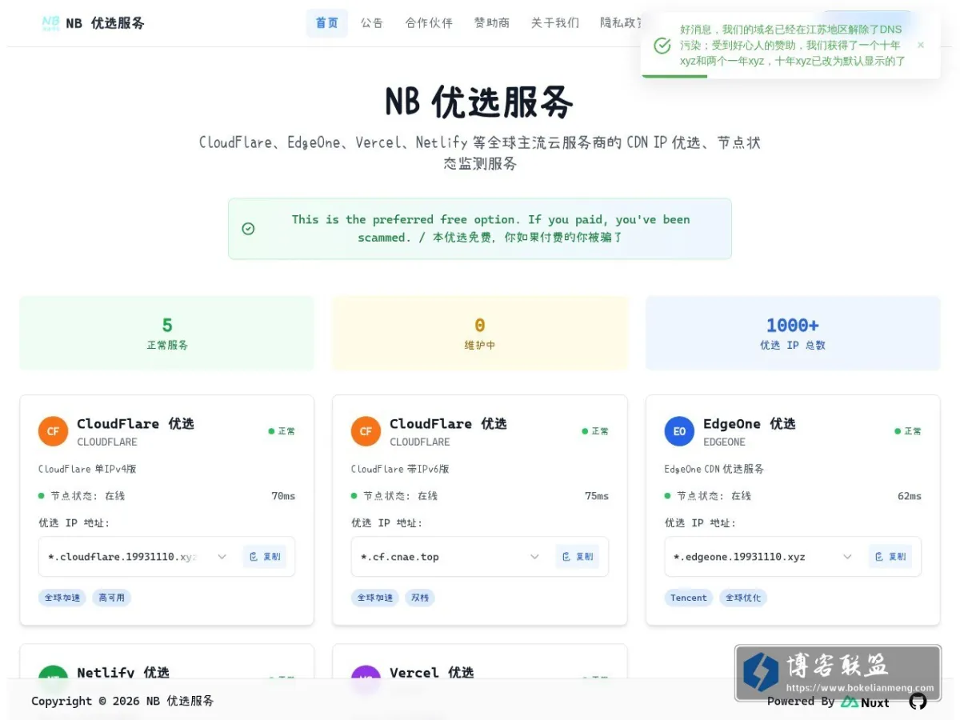Click the green check icon in toast
This screenshot has height=720, width=960.
click(662, 46)
